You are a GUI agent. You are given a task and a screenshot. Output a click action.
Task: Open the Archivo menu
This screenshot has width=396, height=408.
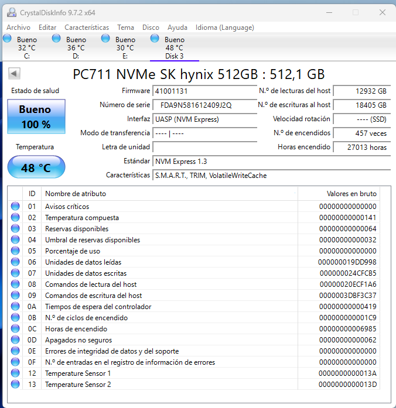coord(19,28)
